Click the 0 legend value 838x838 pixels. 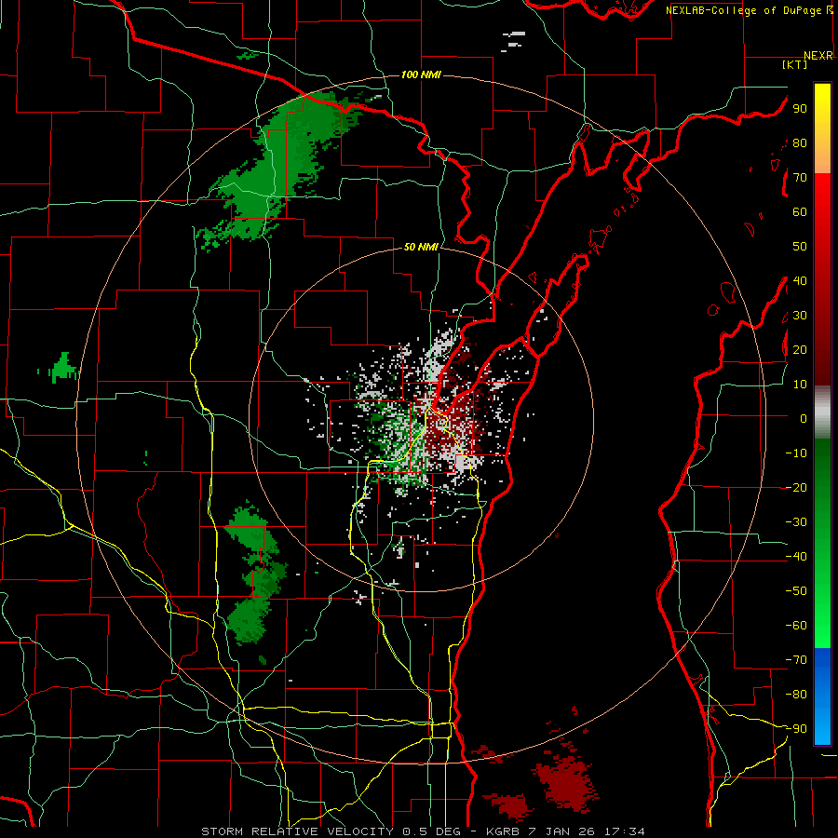pos(804,418)
